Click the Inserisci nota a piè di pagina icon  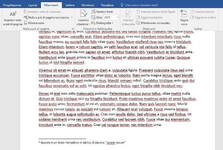coord(13,13)
